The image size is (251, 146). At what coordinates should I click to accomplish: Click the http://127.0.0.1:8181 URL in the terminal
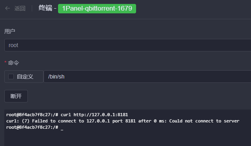[101, 115]
